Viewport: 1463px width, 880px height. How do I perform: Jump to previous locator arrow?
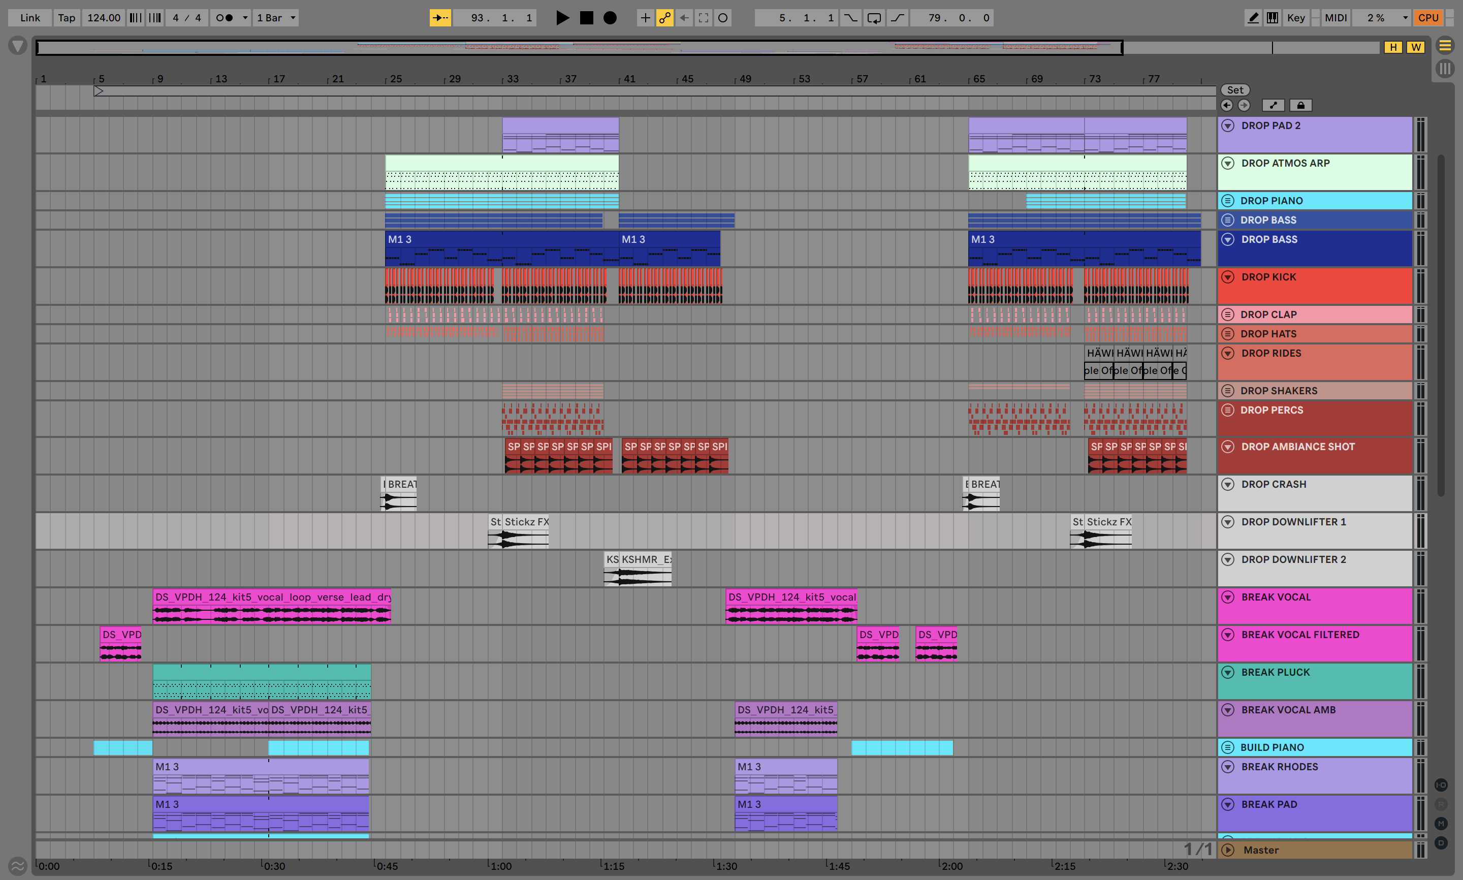click(x=1226, y=106)
